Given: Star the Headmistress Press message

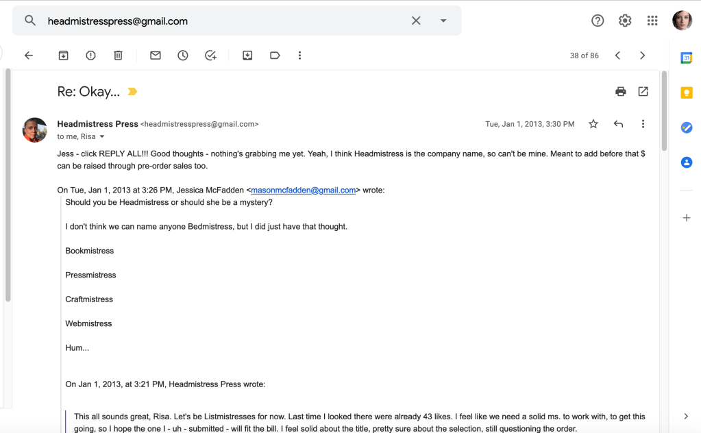Looking at the screenshot, I should pyautogui.click(x=593, y=124).
